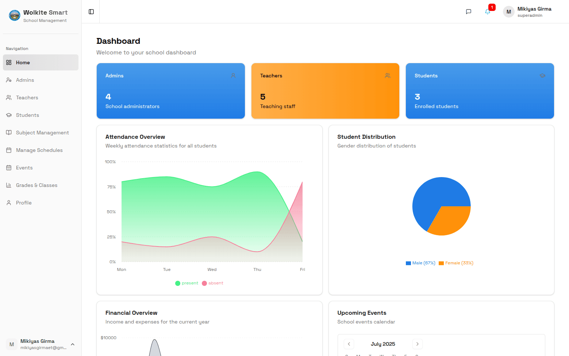The image size is (569, 356).
Task: Open notifications bell icon
Action: coord(488,12)
